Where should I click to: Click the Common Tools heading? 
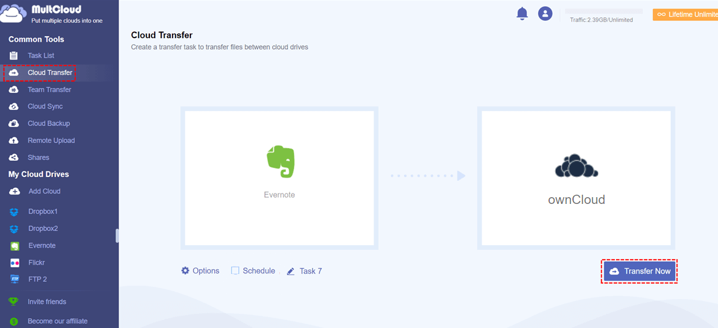(x=36, y=39)
